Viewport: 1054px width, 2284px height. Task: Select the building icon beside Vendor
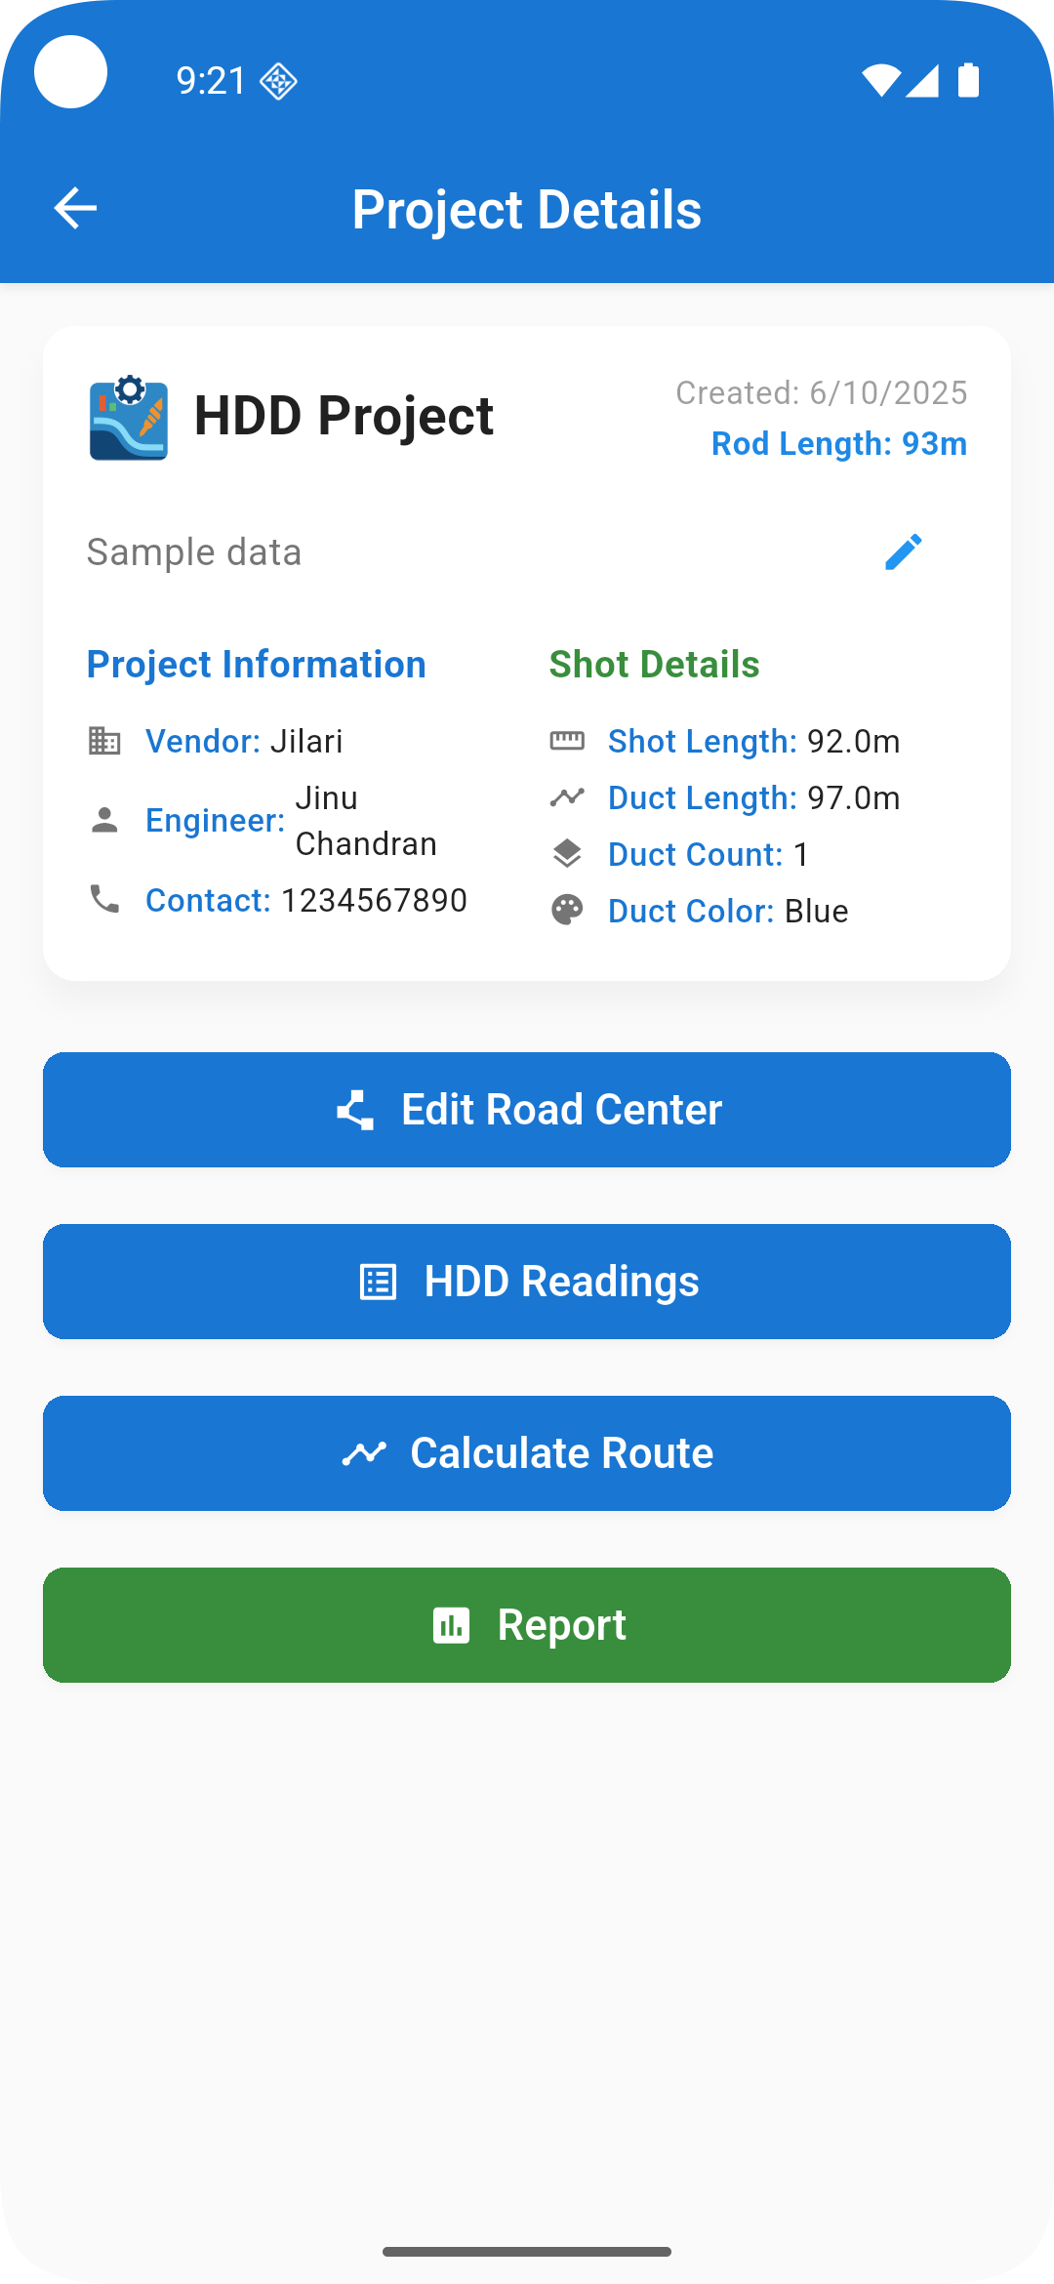point(105,741)
